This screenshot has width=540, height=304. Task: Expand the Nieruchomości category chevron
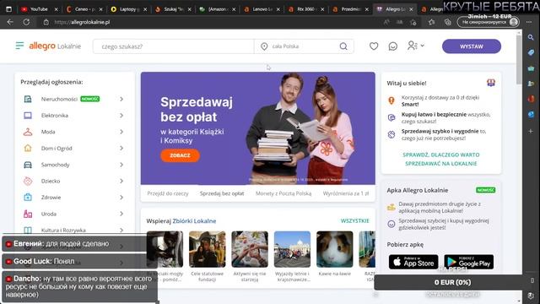(x=121, y=99)
